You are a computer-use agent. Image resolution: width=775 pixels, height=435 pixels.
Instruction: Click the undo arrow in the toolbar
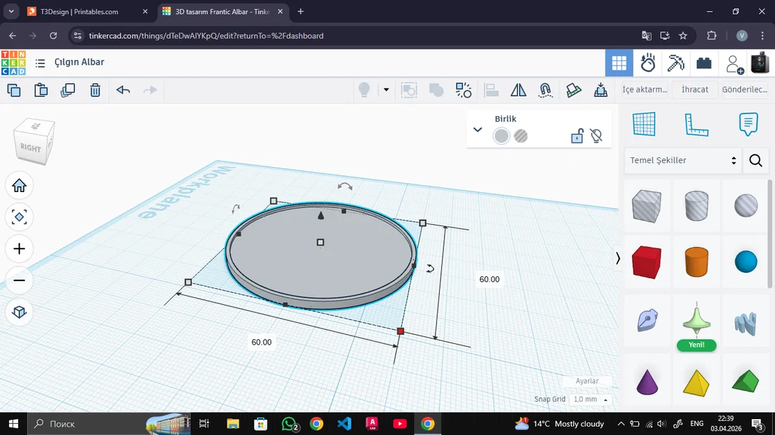(123, 90)
